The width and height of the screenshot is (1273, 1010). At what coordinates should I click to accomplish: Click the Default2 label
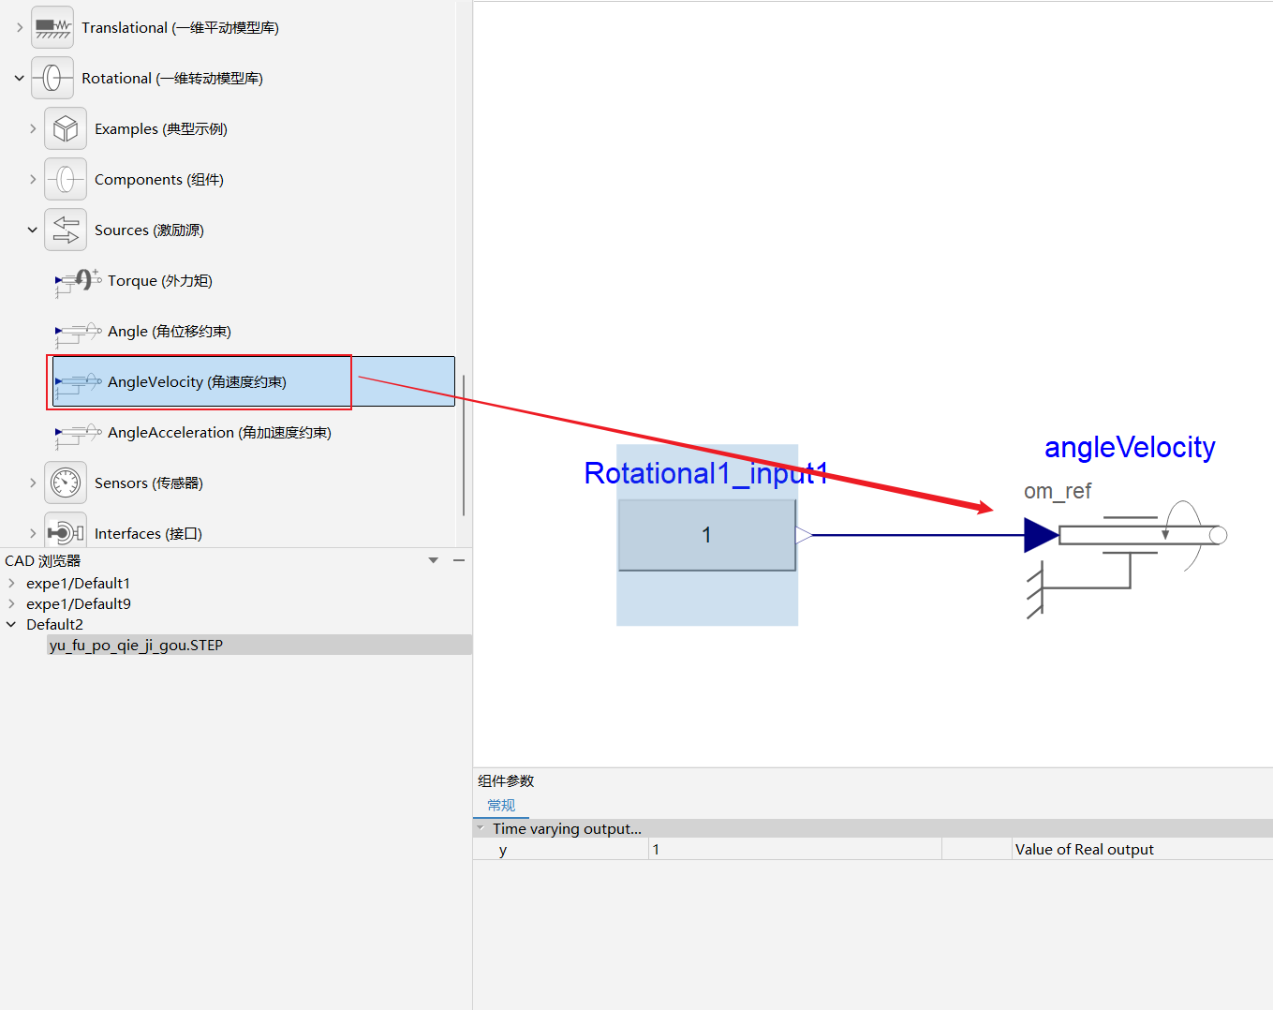[54, 624]
